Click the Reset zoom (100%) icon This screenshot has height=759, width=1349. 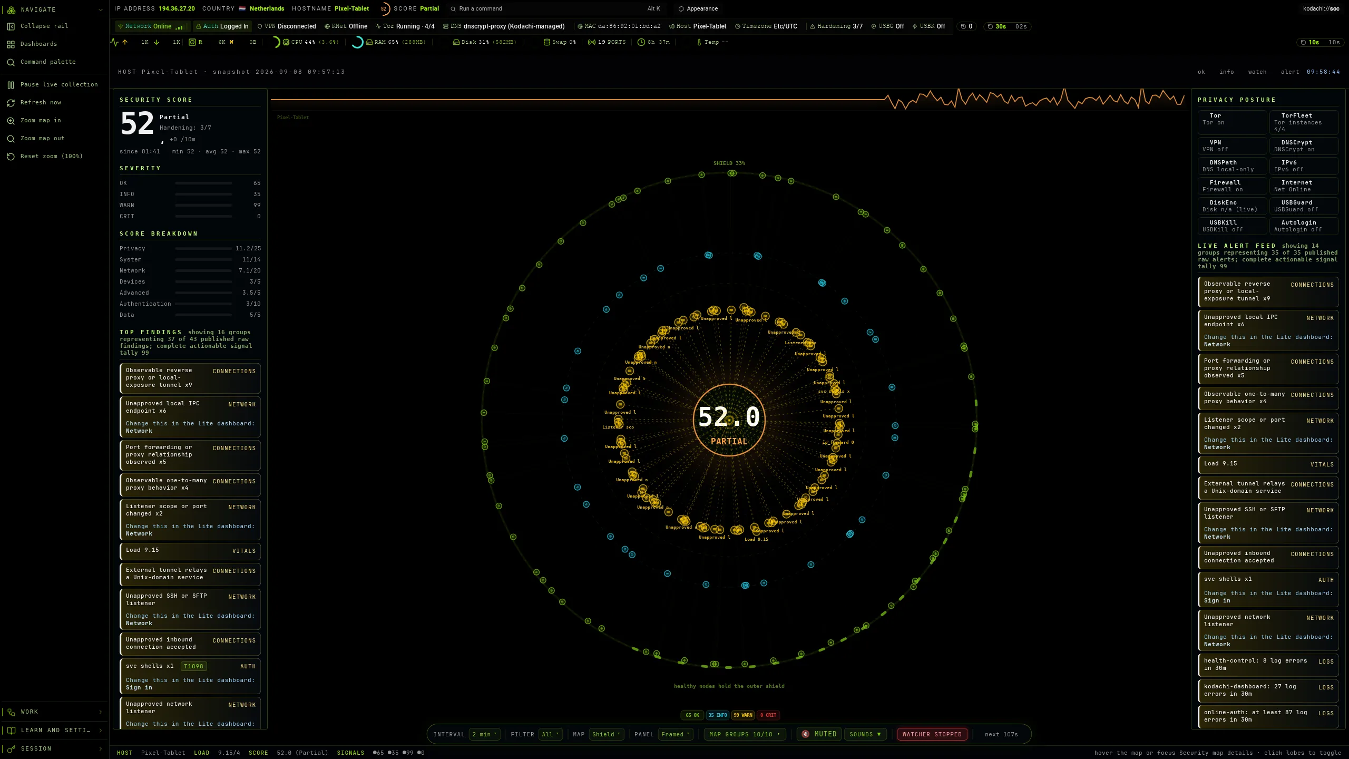pyautogui.click(x=11, y=157)
